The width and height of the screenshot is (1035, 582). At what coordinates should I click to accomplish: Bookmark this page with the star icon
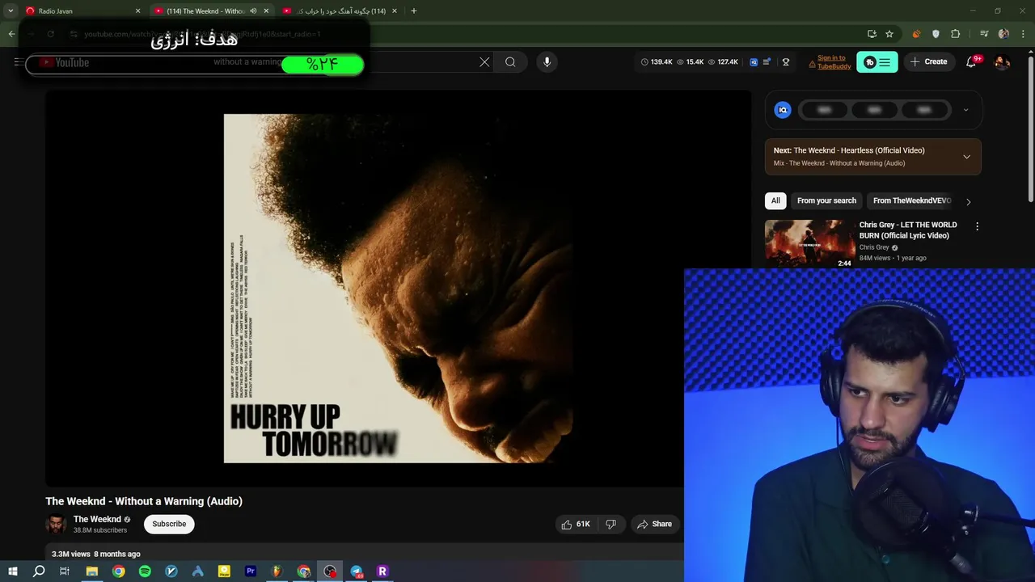[x=889, y=34]
